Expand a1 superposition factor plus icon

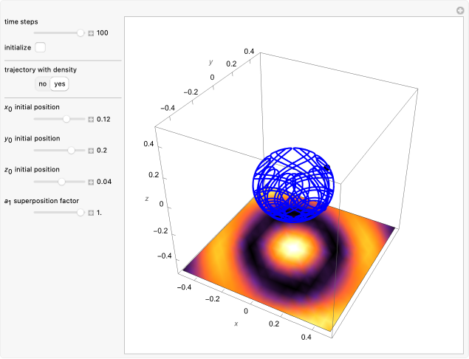91,213
